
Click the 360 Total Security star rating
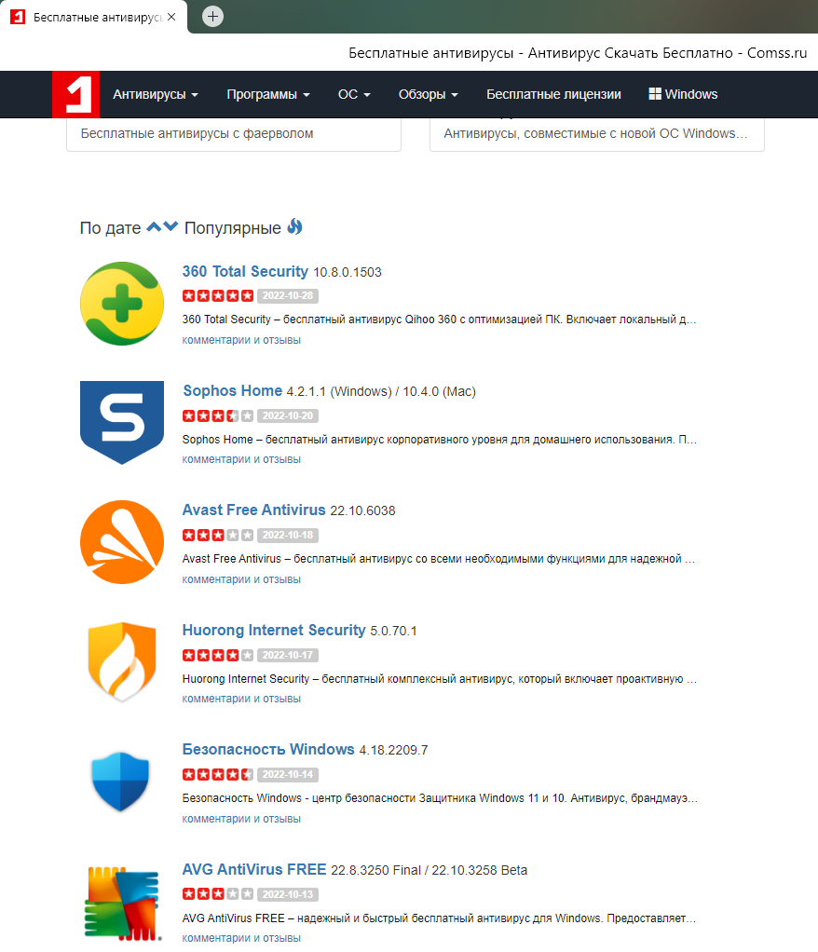click(218, 295)
